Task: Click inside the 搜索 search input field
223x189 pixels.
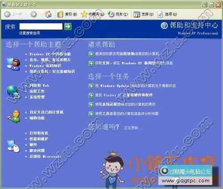Action: [41, 26]
